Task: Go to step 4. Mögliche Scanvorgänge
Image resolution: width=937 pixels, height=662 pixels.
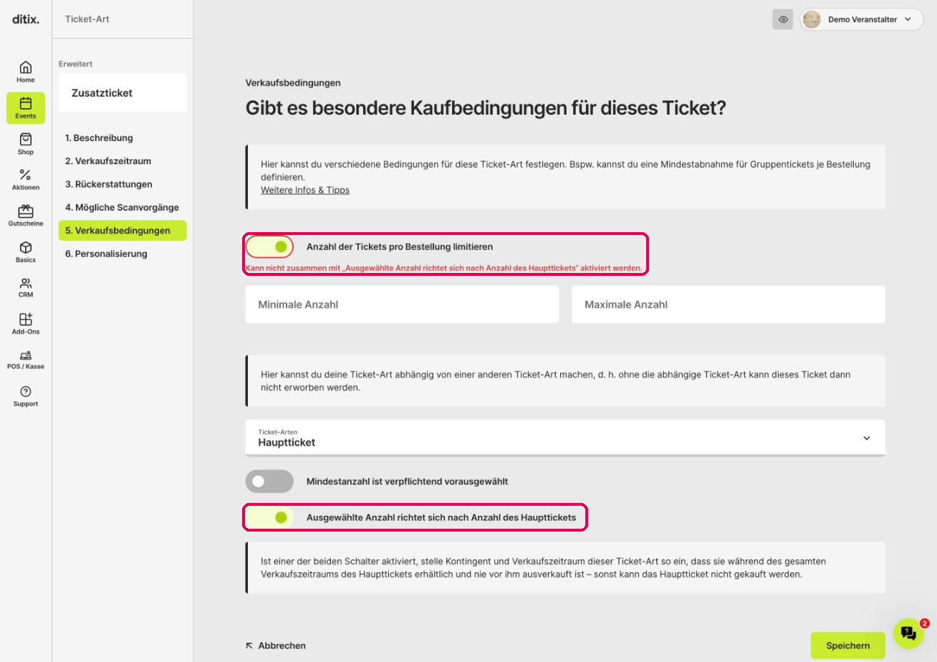Action: point(122,207)
